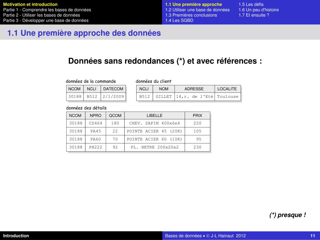Screen dimensions: 320x240
Task: Click label cell 'CHEV. SAPIN 400x6x4'
Action: [154, 123]
